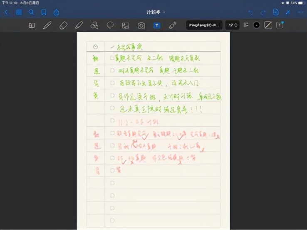Select the Image insert tool

tap(126, 25)
